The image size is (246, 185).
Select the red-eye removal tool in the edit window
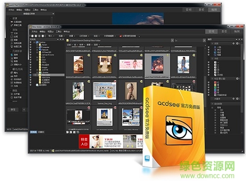point(16,22)
